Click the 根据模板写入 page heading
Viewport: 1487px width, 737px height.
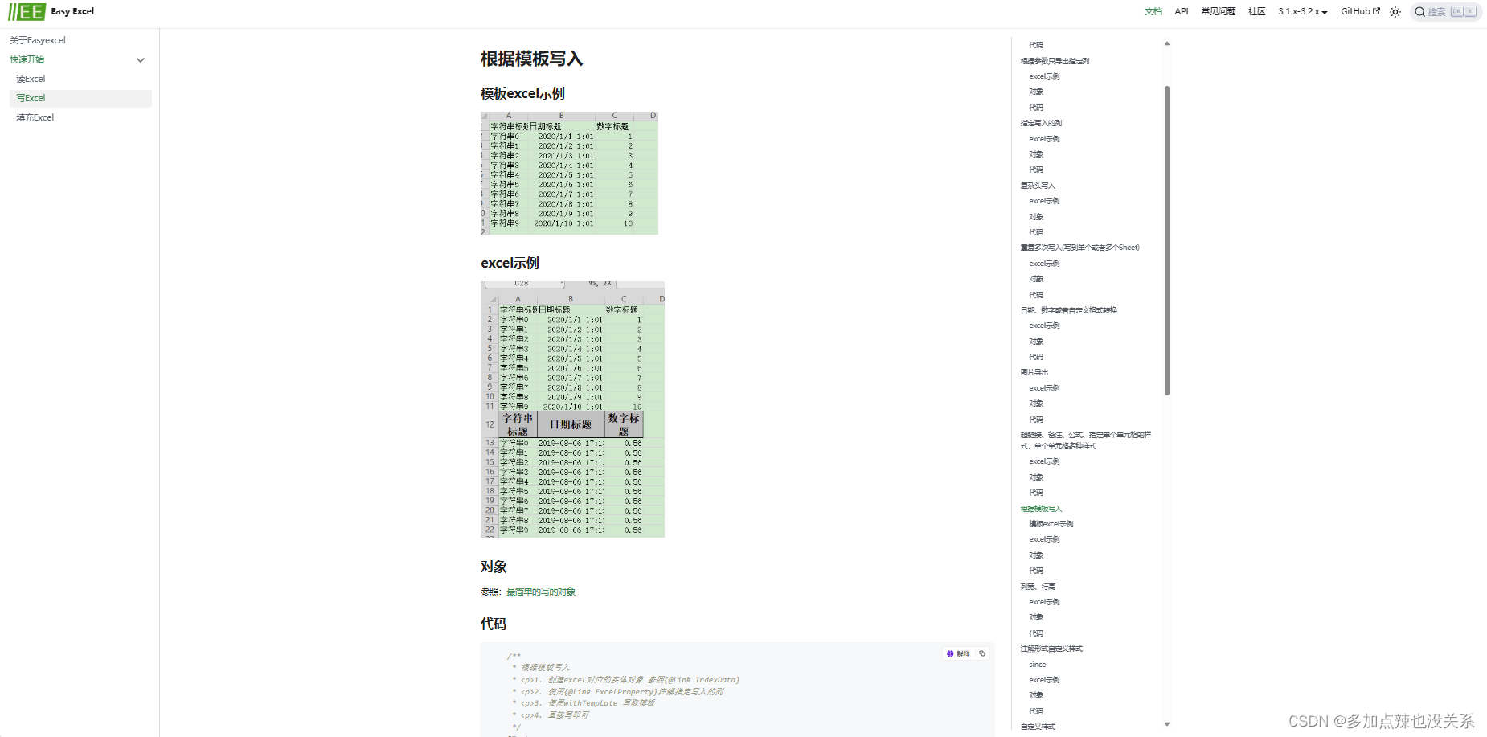pos(532,59)
